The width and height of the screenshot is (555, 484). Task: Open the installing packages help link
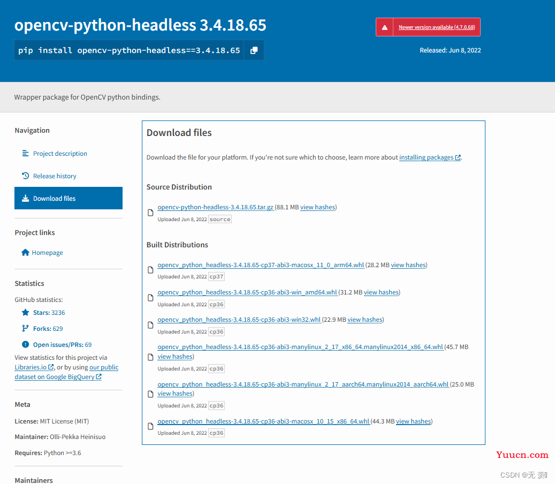coord(430,157)
